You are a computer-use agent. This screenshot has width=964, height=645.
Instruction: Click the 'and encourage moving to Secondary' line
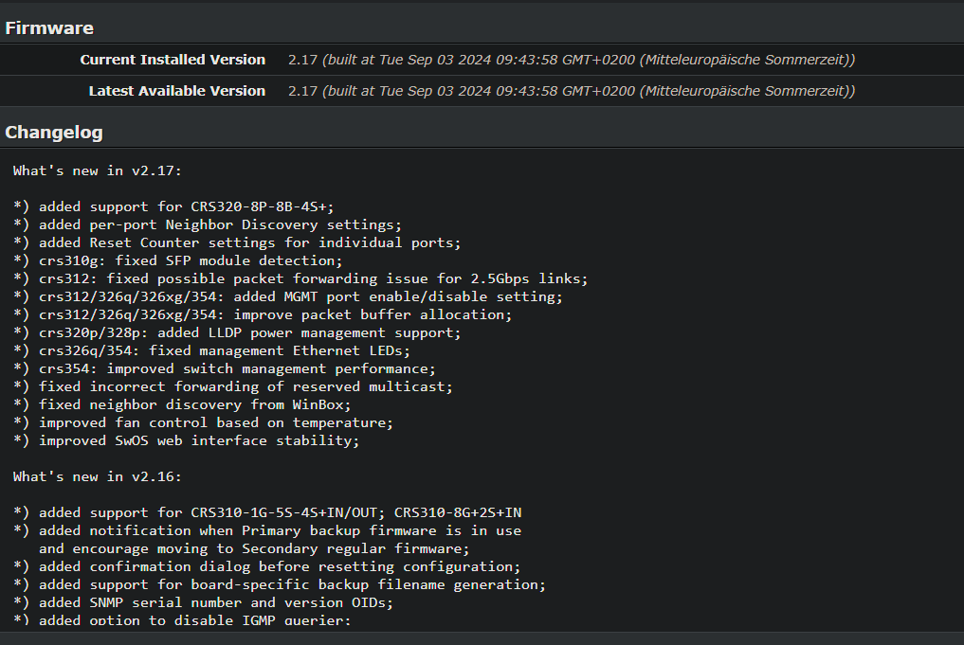(254, 548)
